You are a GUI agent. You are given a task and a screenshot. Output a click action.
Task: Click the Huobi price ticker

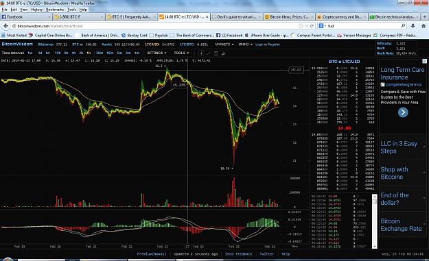point(121,45)
